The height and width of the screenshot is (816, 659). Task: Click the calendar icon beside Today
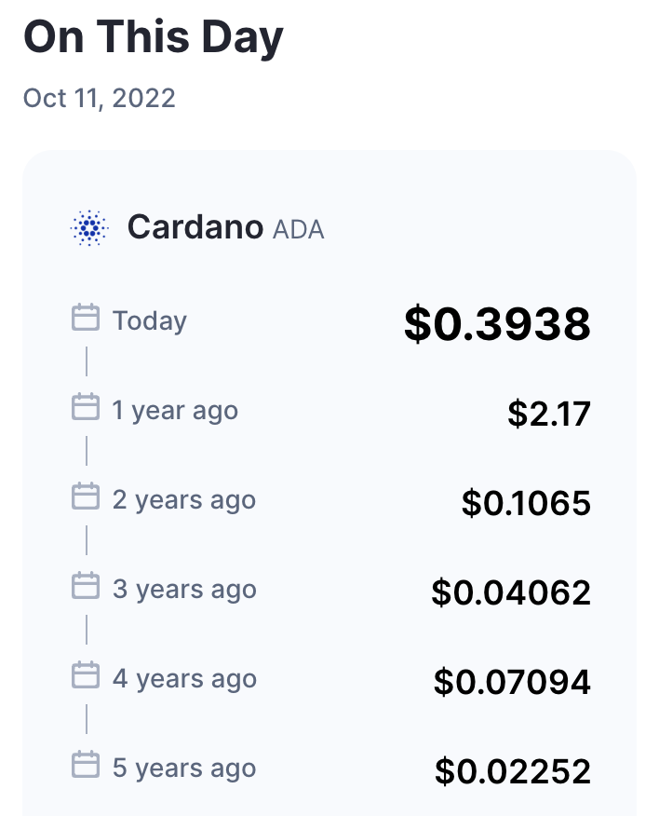[x=86, y=318]
